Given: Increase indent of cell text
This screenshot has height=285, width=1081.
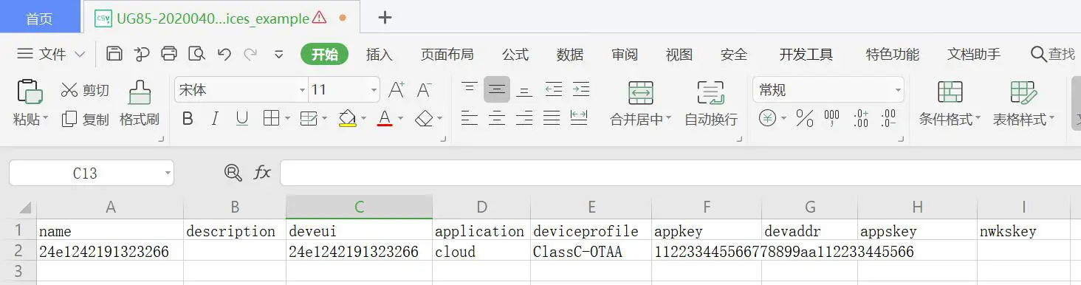Looking at the screenshot, I should (x=581, y=89).
